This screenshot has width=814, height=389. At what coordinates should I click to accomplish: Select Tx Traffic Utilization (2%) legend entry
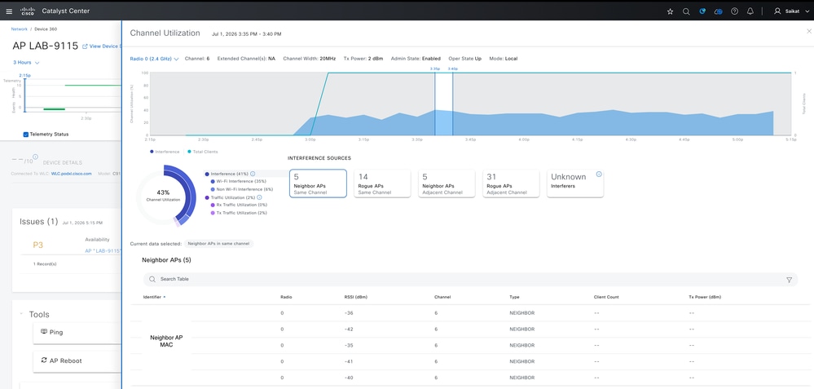tap(239, 213)
